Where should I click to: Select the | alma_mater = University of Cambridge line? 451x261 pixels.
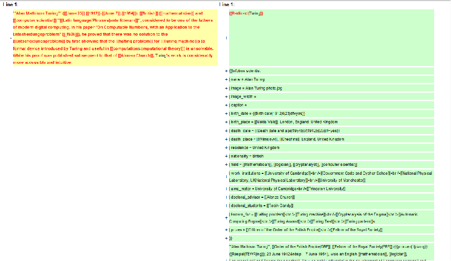tap(331, 189)
